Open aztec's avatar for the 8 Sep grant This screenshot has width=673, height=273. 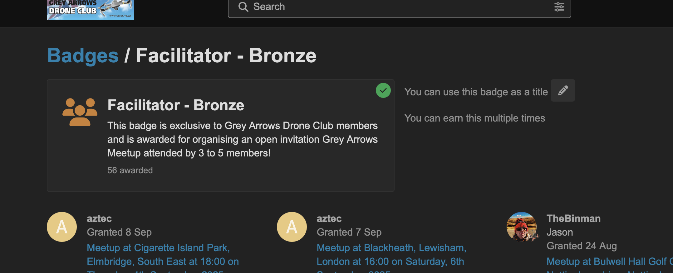tap(62, 227)
